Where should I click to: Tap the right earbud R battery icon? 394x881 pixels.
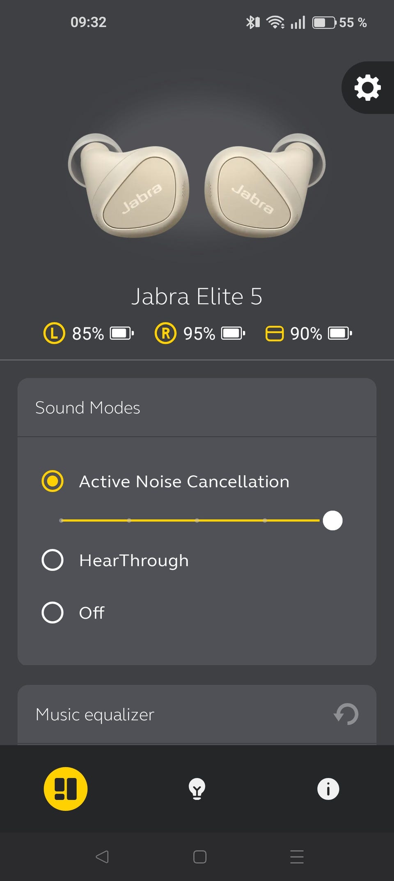[165, 333]
